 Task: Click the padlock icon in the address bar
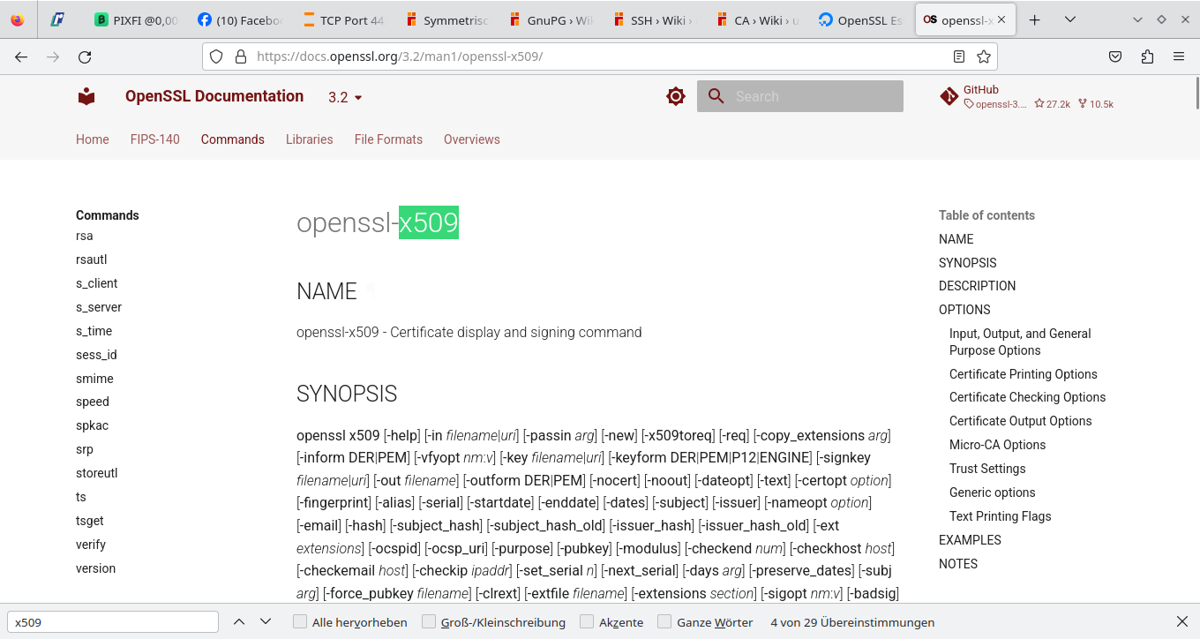[x=241, y=55]
